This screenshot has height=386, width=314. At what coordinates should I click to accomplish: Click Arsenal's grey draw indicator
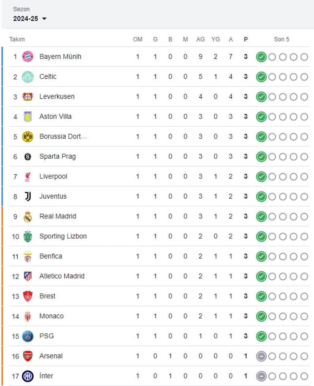[261, 356]
